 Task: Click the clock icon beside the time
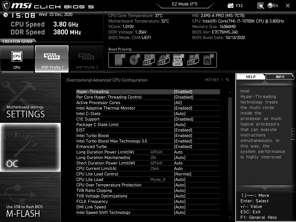(5, 15)
